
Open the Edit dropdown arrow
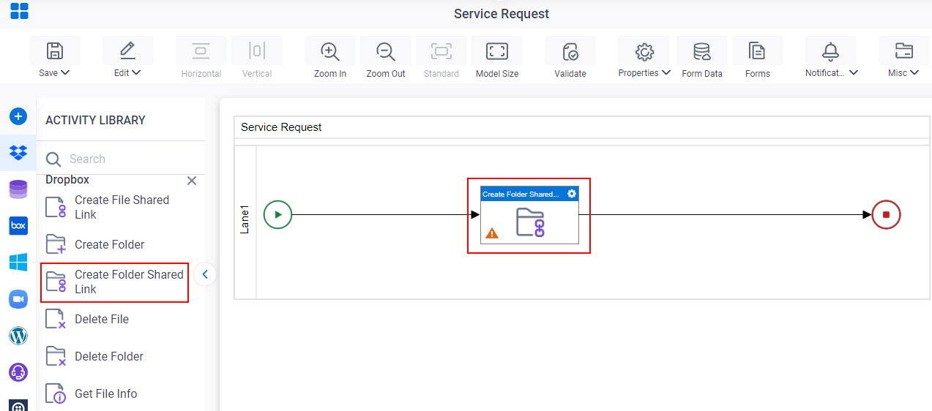136,72
